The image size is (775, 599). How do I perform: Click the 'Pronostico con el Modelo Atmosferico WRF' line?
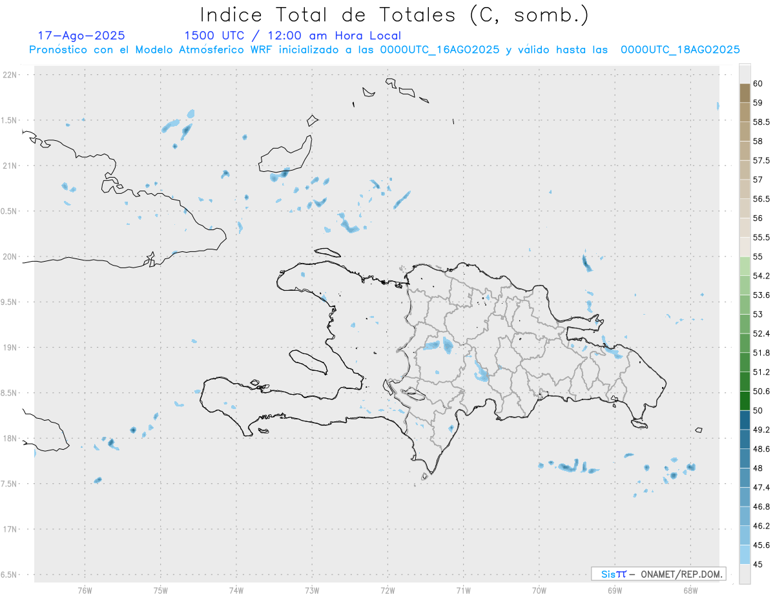point(384,50)
